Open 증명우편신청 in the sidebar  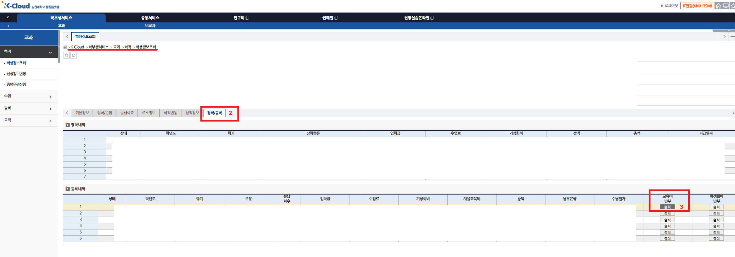(x=16, y=84)
